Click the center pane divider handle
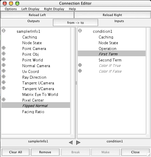This screenshot has width=151, height=157. point(76,83)
